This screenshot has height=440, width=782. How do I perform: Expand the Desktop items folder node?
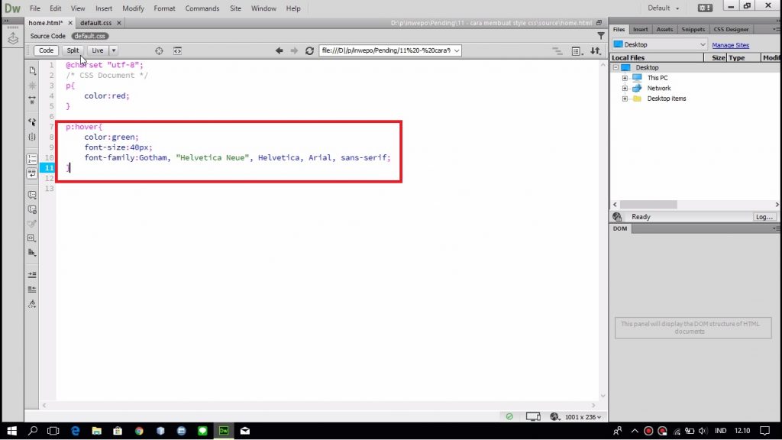coord(625,99)
